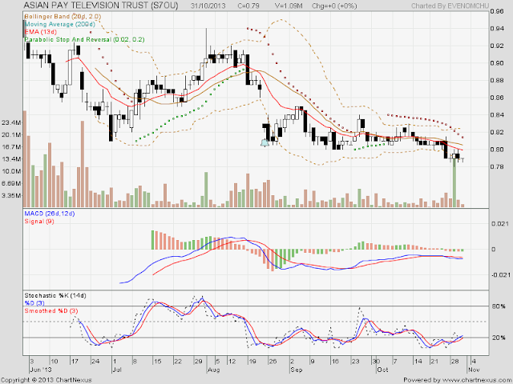Click the 0.90 price axis label

(x=497, y=63)
